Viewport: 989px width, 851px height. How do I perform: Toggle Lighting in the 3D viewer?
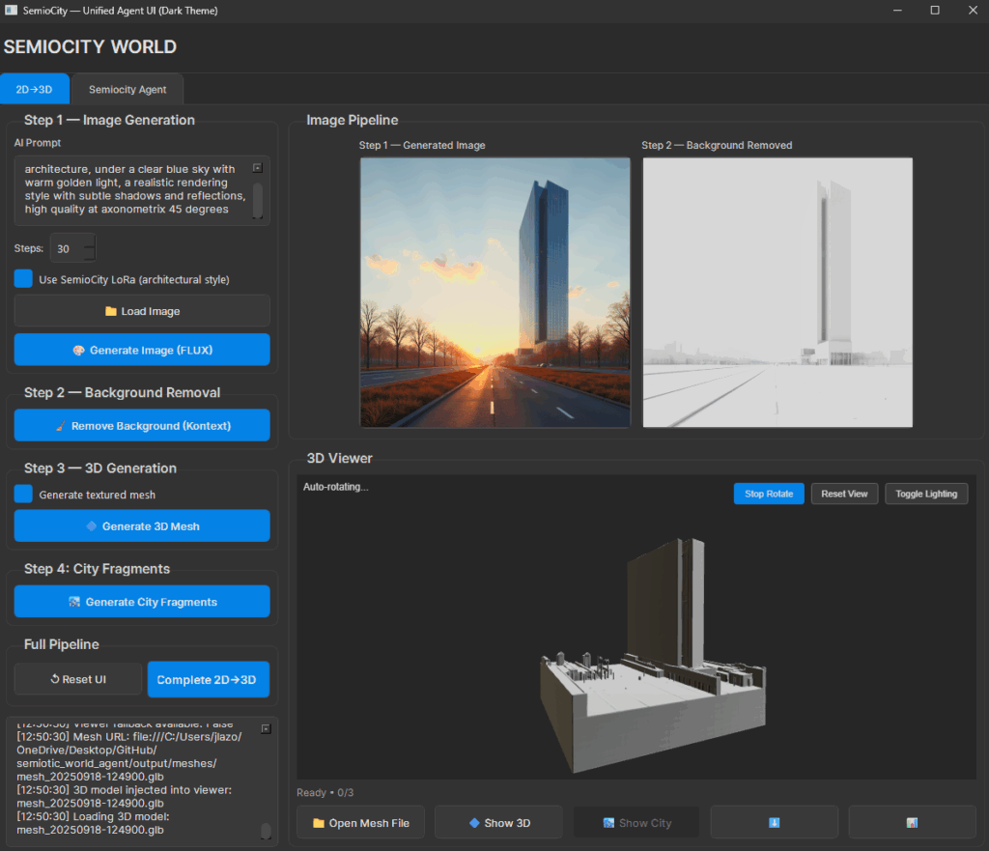click(x=925, y=494)
